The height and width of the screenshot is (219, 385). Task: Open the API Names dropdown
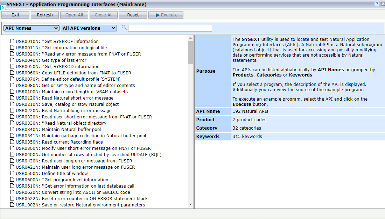pyautogui.click(x=31, y=28)
